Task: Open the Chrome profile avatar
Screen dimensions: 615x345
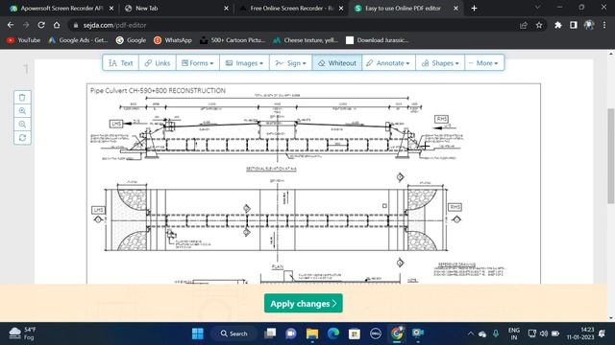Action: 589,25
